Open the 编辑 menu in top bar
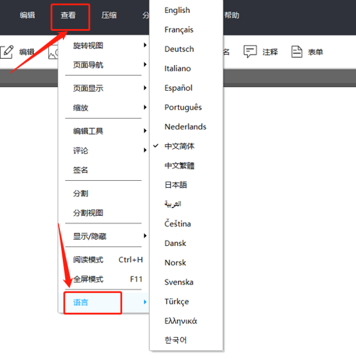356x361 pixels. [27, 15]
